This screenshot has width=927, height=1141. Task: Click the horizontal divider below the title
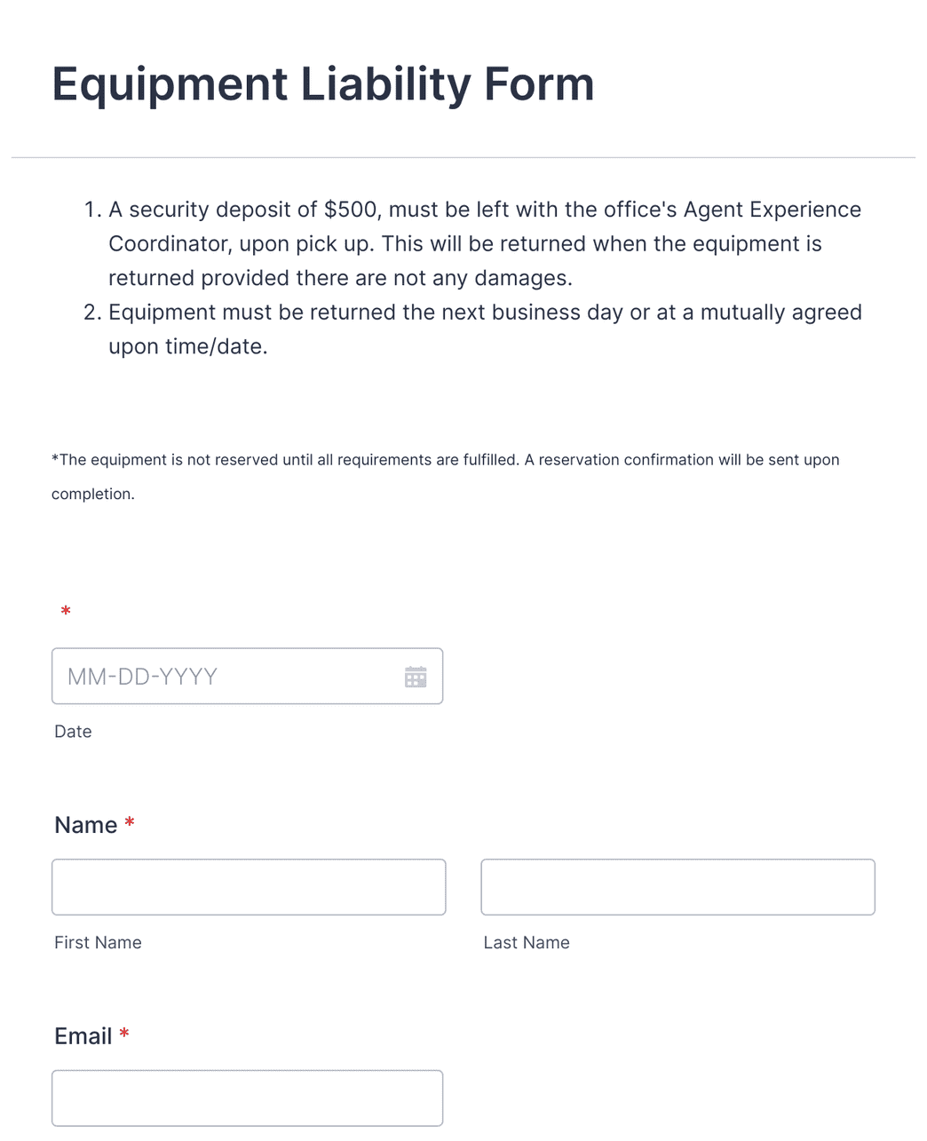pyautogui.click(x=463, y=158)
